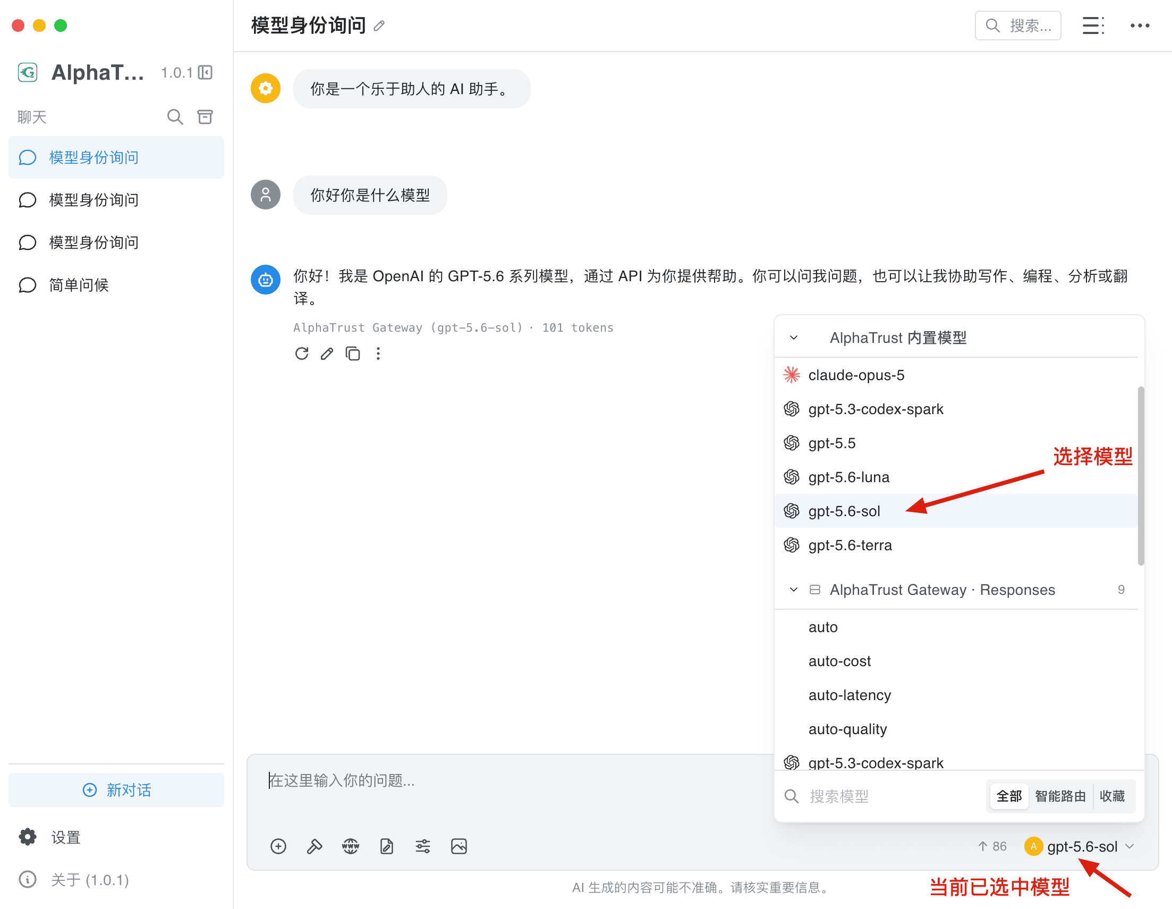The image size is (1172, 909).
Task: Open the third 模型身份询问 chat
Action: pyautogui.click(x=116, y=242)
